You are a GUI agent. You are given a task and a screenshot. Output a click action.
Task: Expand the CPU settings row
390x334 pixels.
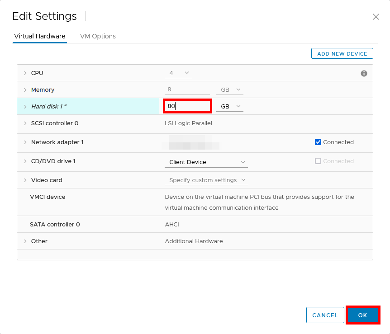25,73
